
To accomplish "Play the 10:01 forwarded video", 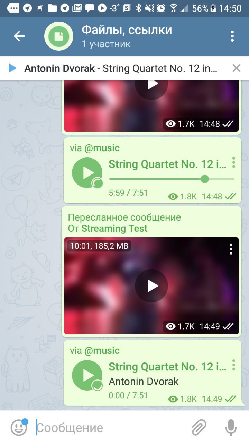I will pyautogui.click(x=151, y=286).
